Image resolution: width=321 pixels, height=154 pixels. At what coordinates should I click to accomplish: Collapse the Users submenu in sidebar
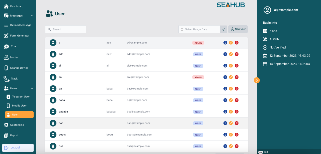(32, 88)
